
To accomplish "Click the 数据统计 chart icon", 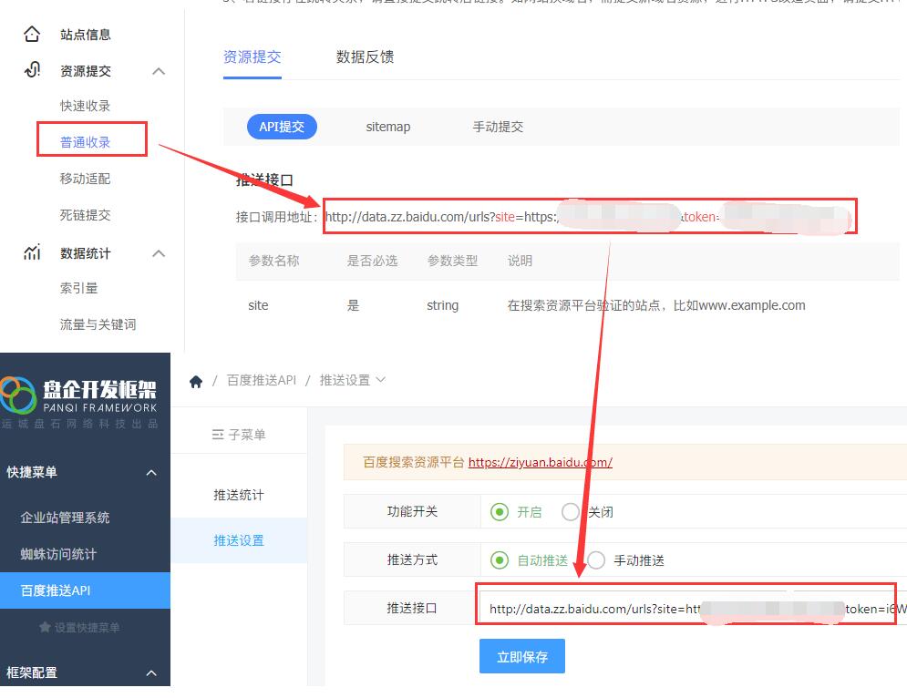I will (32, 252).
